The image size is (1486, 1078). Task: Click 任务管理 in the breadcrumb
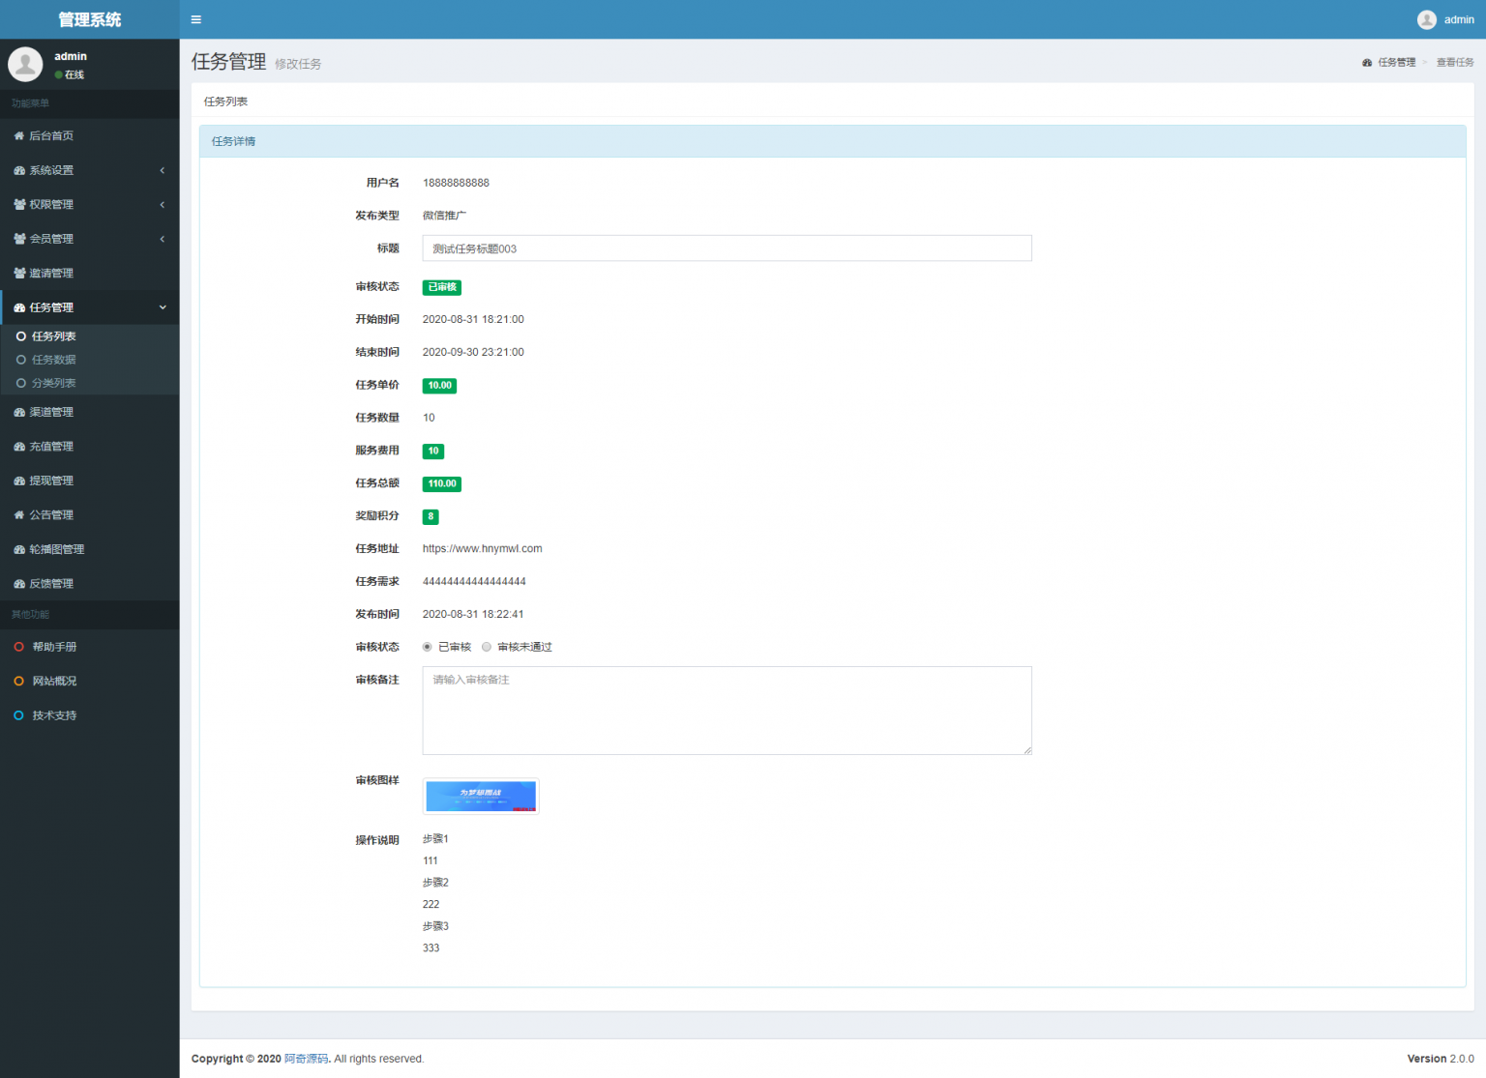tap(1396, 62)
